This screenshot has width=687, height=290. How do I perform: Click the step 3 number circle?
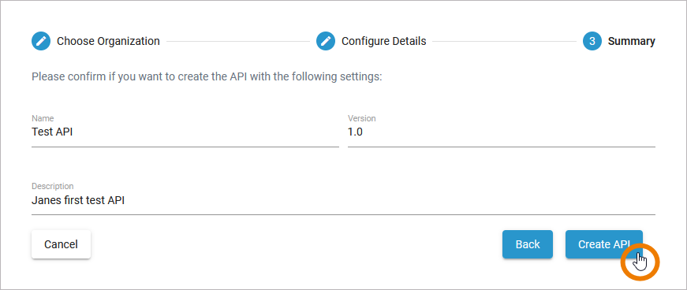click(592, 41)
